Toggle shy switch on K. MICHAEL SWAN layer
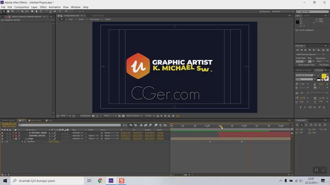The image size is (330, 185). (49, 133)
